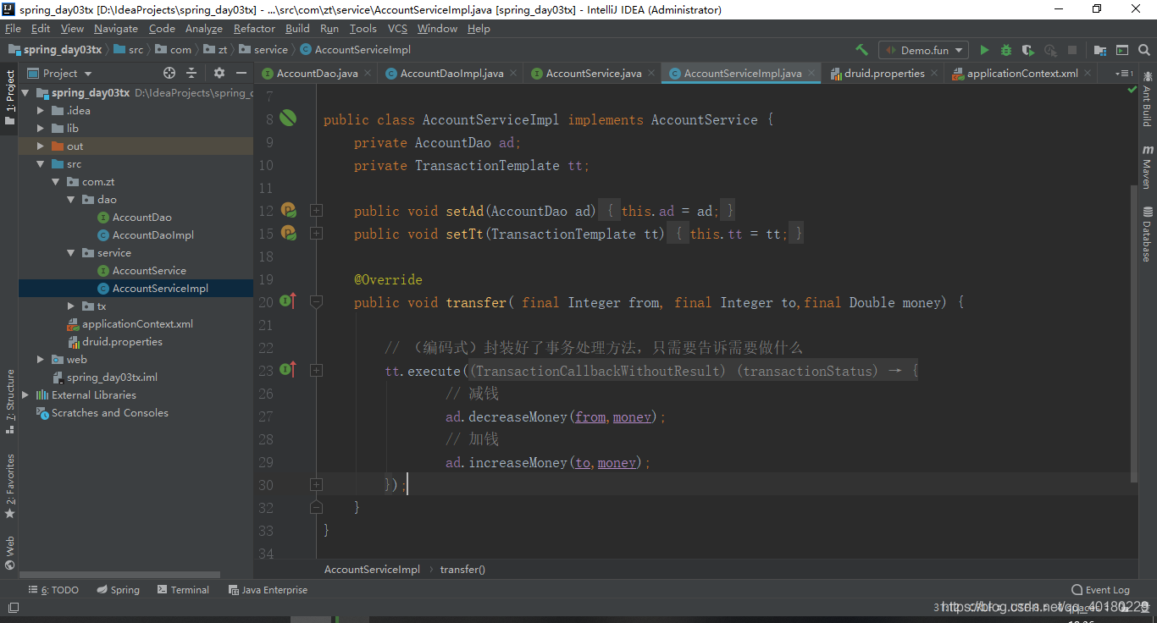Click the tool-window toggle icon in bottom-left corner
This screenshot has height=623, width=1157.
(13, 607)
